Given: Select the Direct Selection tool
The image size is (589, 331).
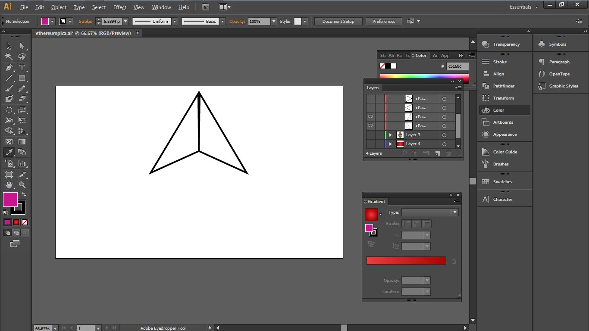Looking at the screenshot, I should coord(22,46).
